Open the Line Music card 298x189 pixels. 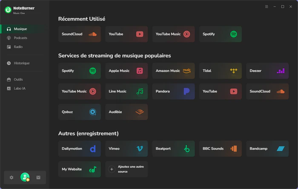[x=126, y=92]
